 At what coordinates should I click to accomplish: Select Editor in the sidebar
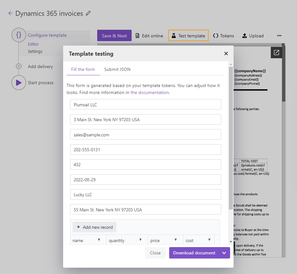pyautogui.click(x=33, y=44)
